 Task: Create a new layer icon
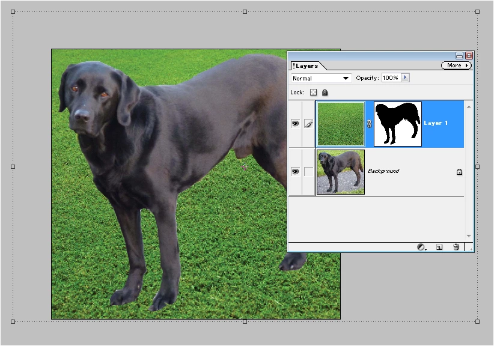[439, 247]
